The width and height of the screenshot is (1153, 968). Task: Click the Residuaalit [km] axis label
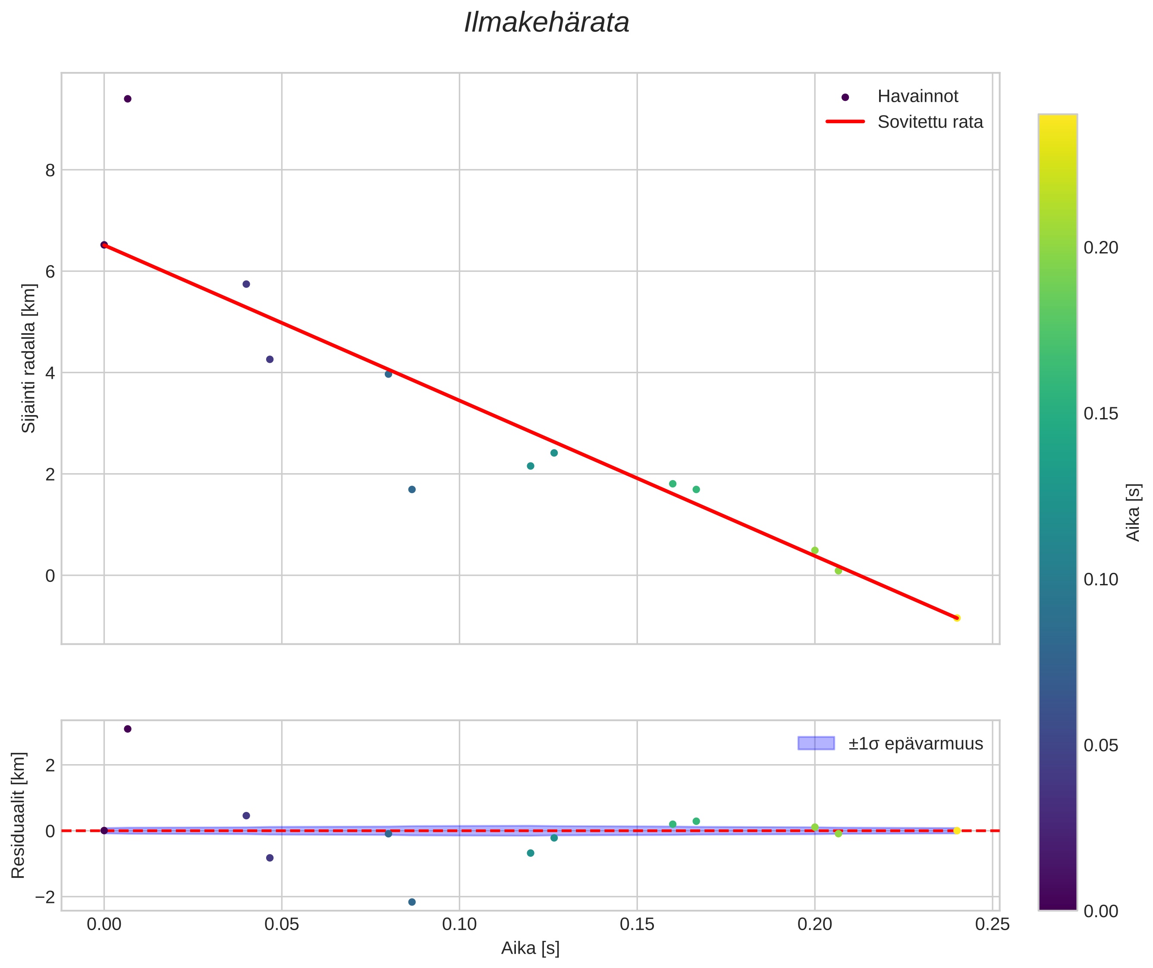tap(18, 815)
